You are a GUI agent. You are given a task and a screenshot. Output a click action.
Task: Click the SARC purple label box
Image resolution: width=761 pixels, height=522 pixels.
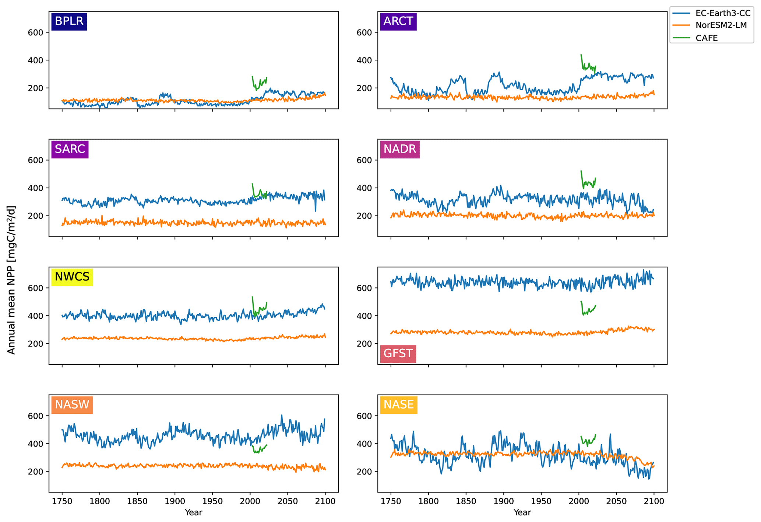click(70, 149)
